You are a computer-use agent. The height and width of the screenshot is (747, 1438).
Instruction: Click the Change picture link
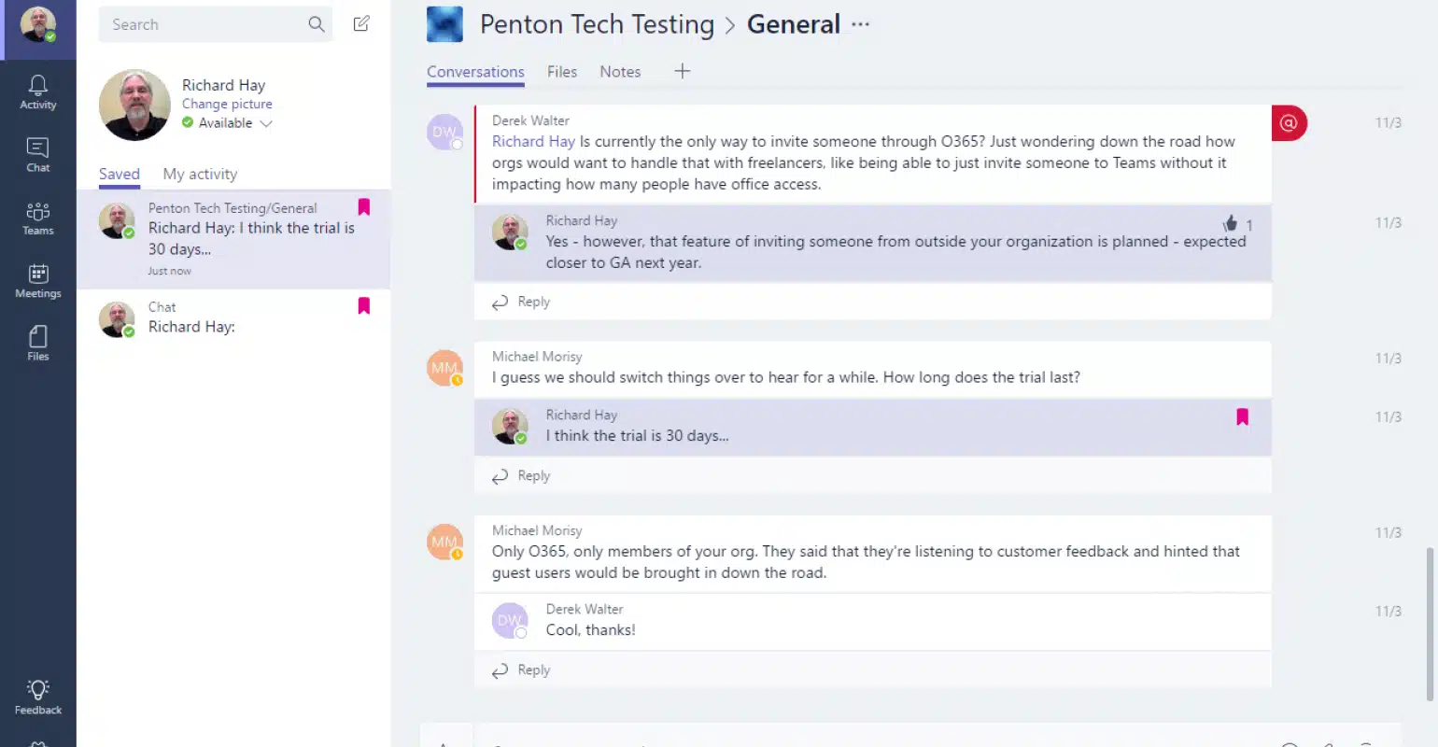pos(227,104)
